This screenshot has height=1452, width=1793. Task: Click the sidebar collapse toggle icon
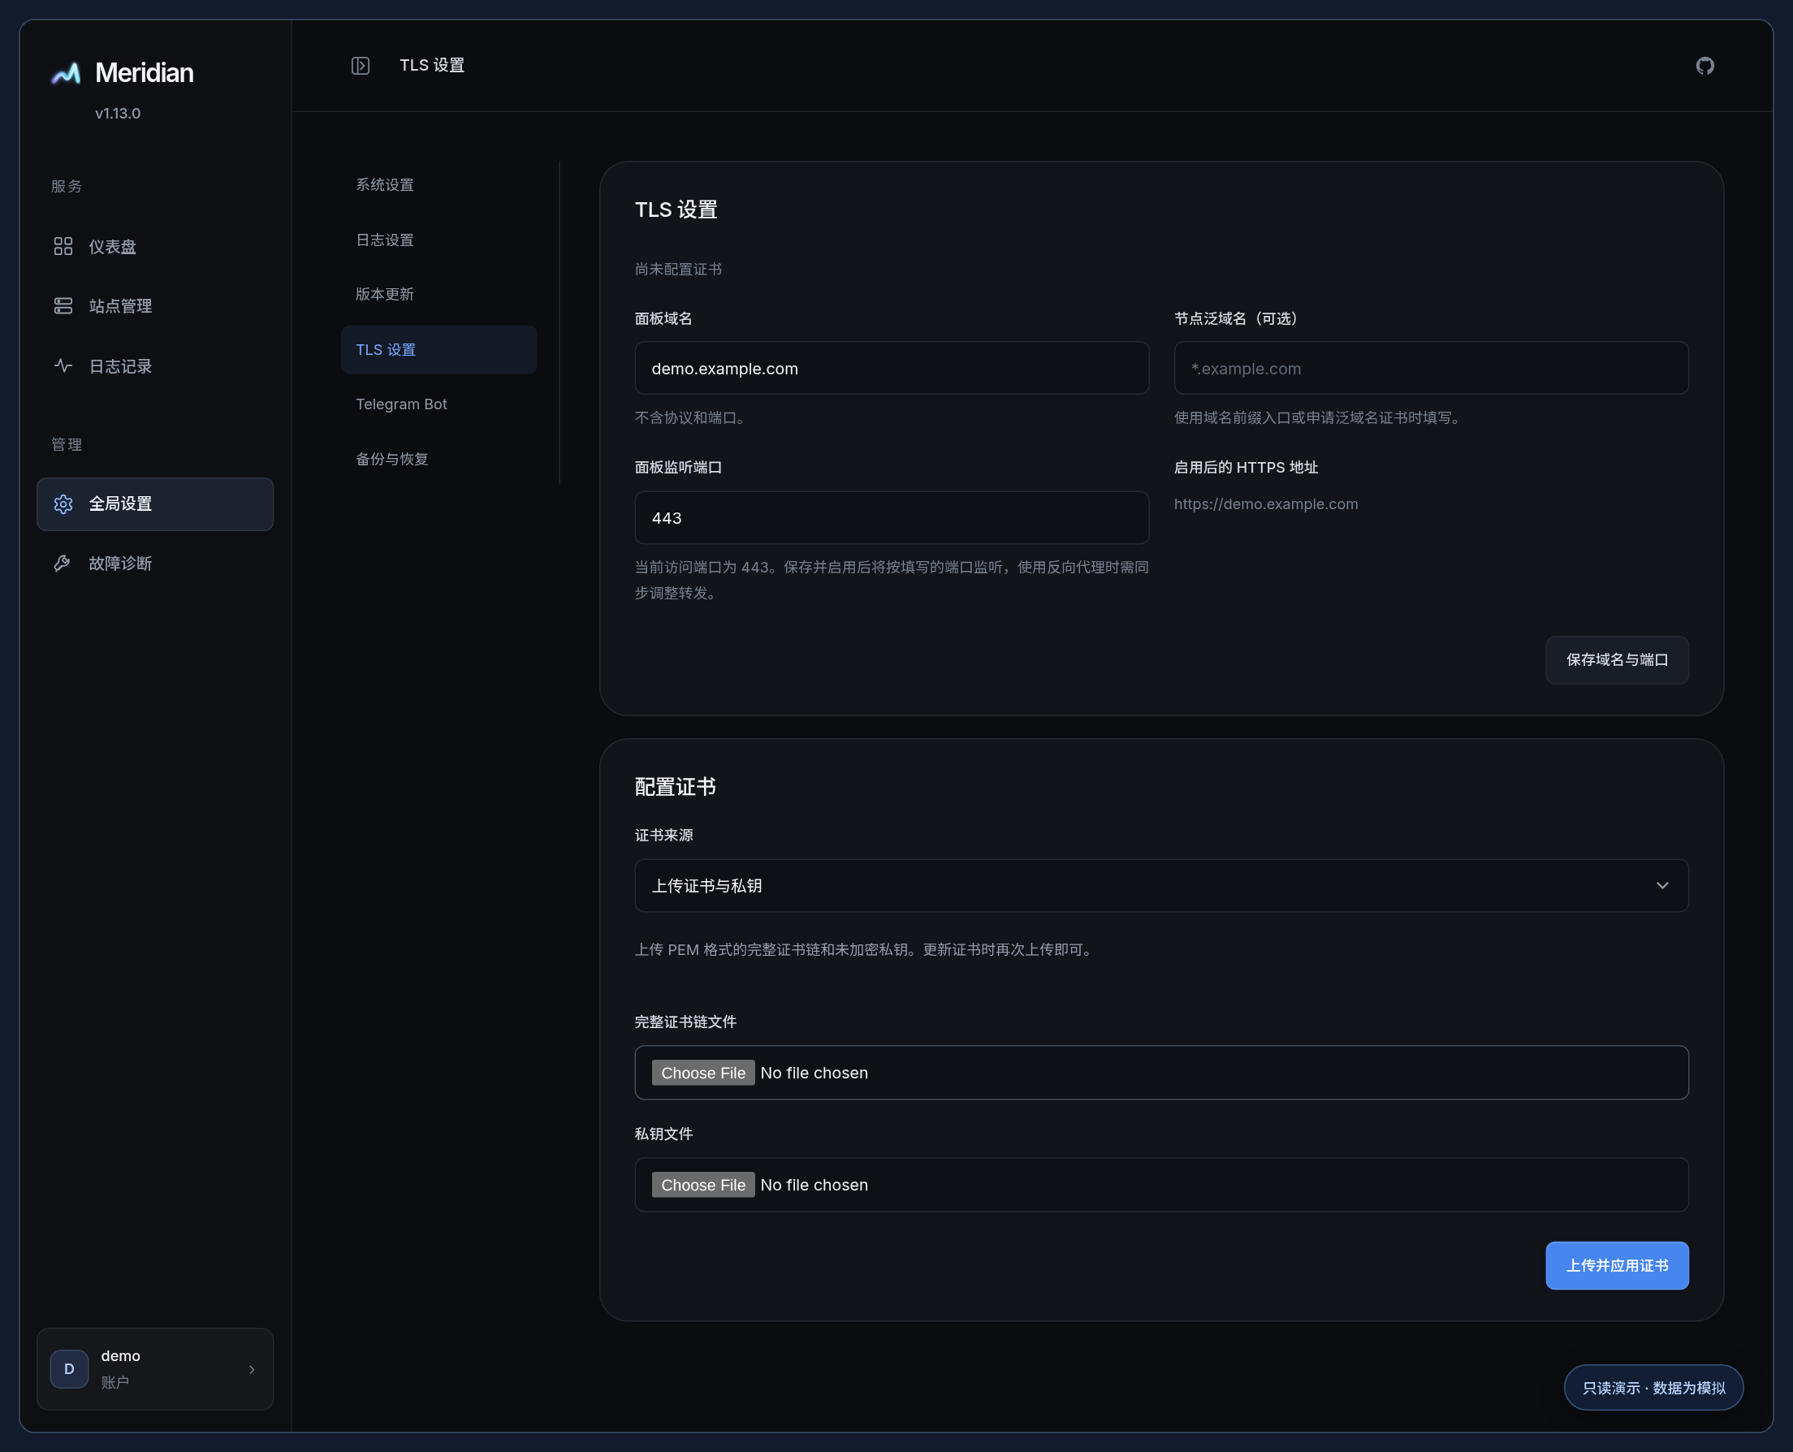tap(361, 65)
